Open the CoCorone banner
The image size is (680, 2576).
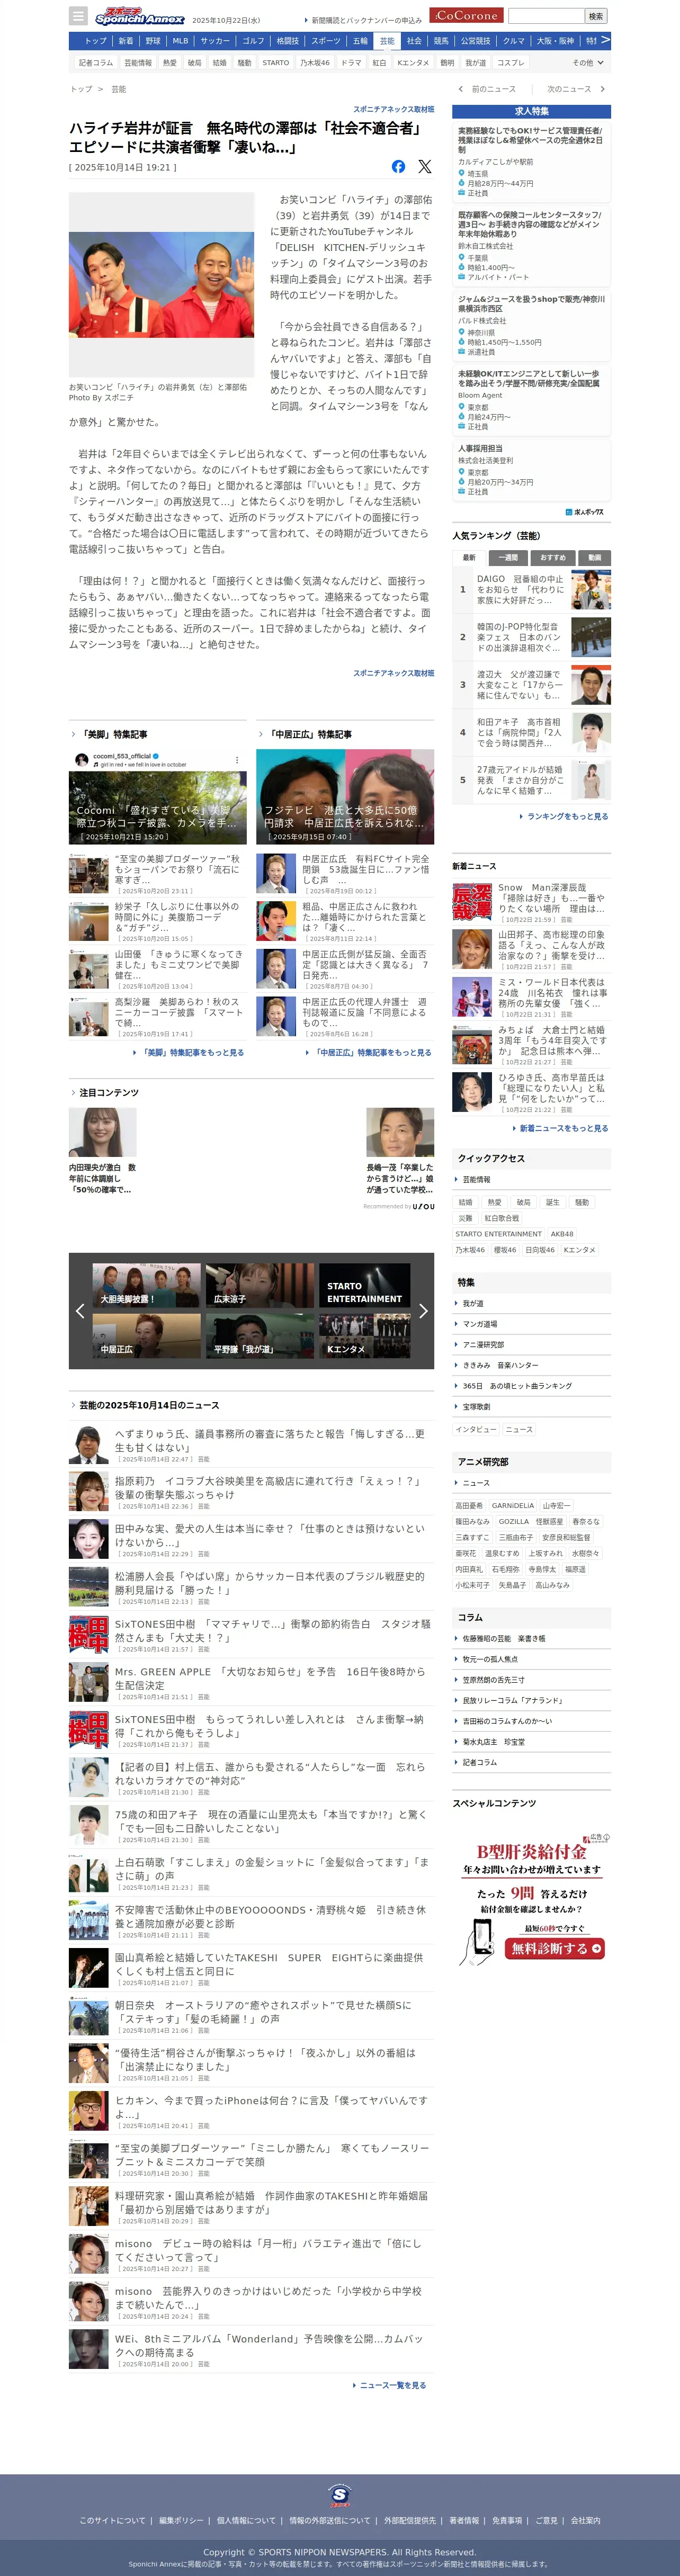click(466, 16)
